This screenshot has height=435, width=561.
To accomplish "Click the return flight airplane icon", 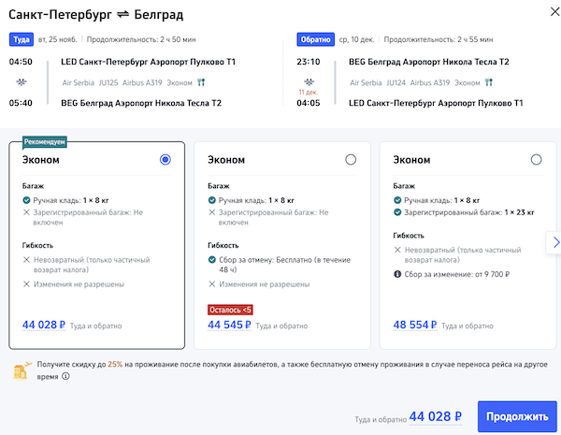I will (309, 80).
